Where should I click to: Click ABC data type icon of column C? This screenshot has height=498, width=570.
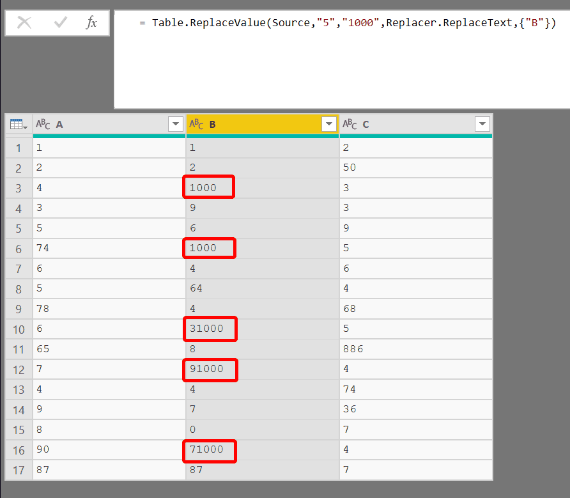350,125
